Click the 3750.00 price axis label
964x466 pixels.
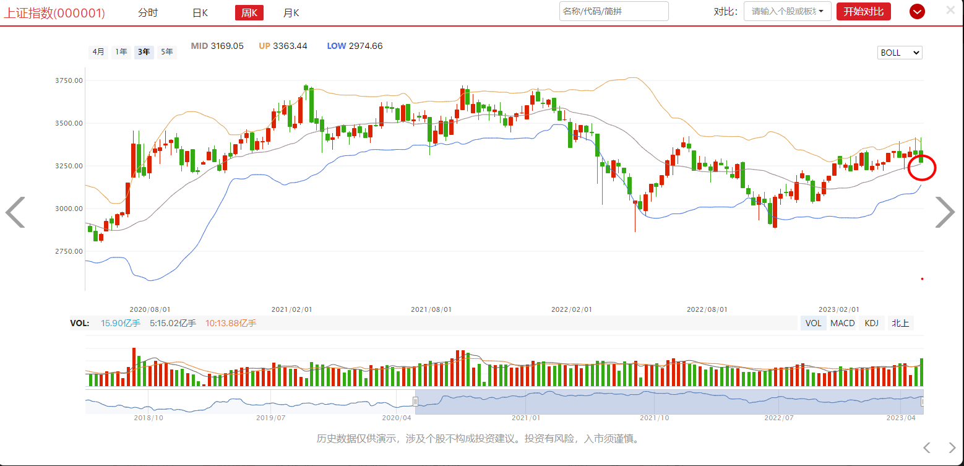(x=69, y=80)
